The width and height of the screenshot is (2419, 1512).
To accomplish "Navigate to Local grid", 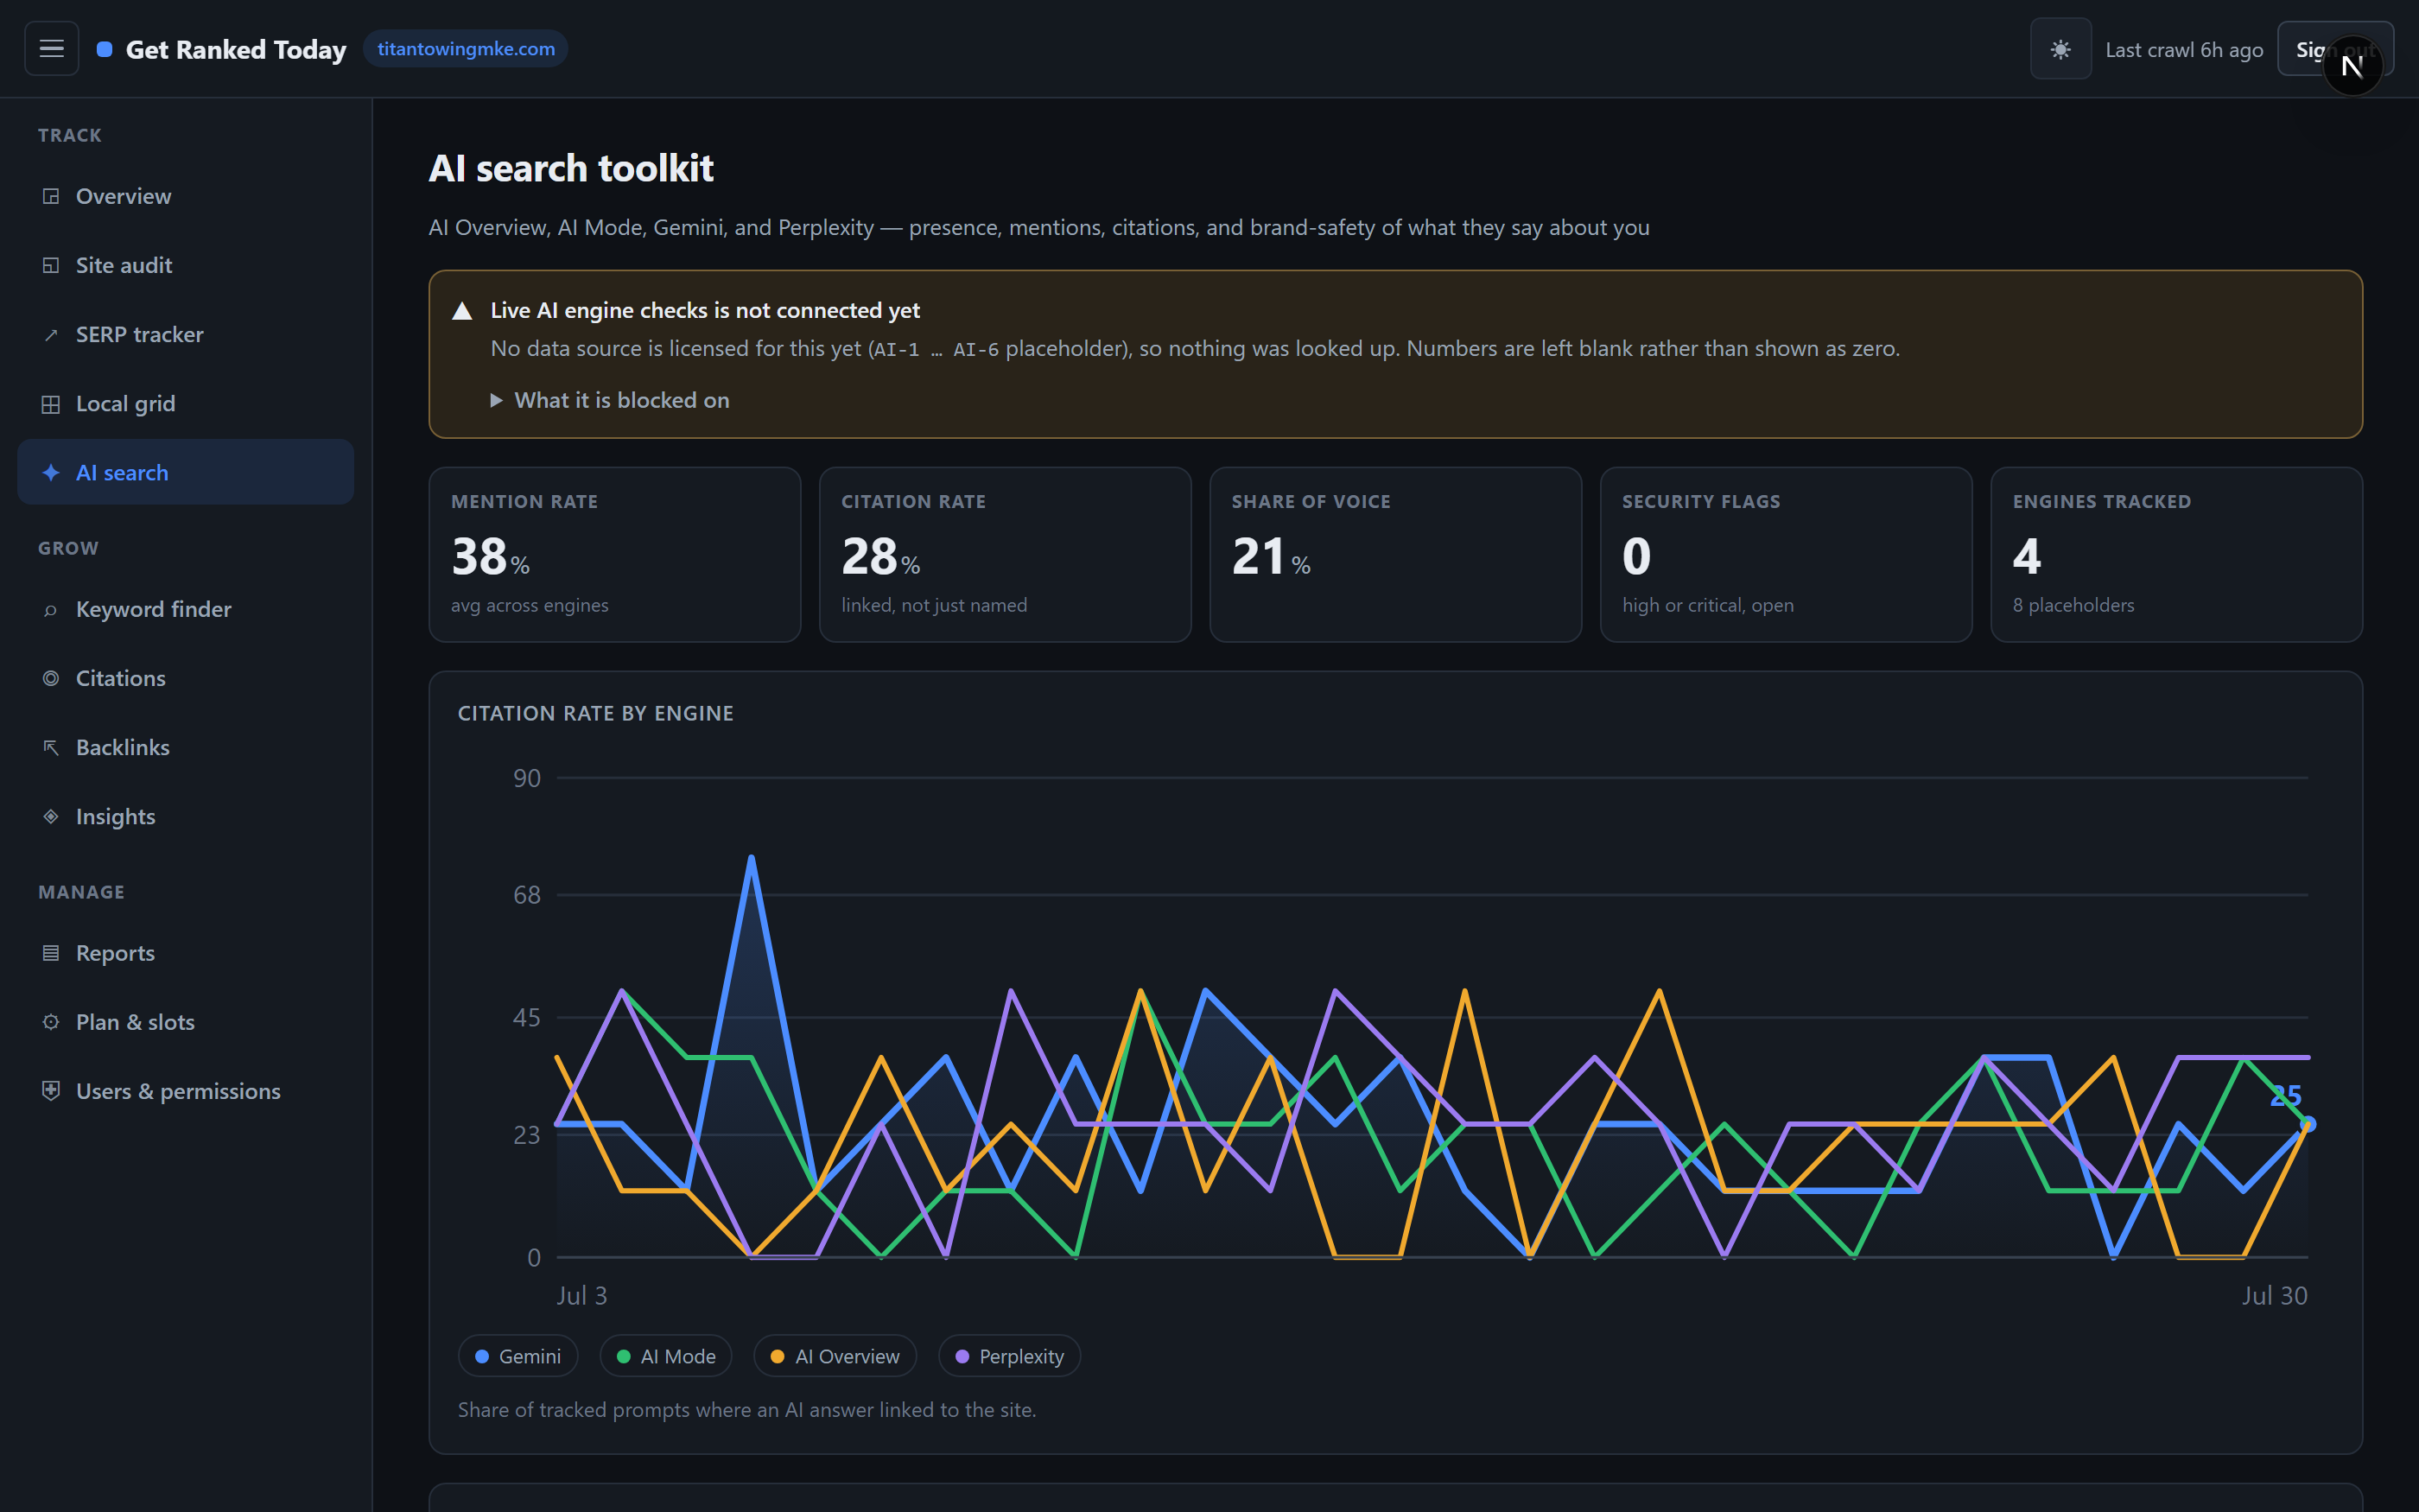I will click(186, 403).
